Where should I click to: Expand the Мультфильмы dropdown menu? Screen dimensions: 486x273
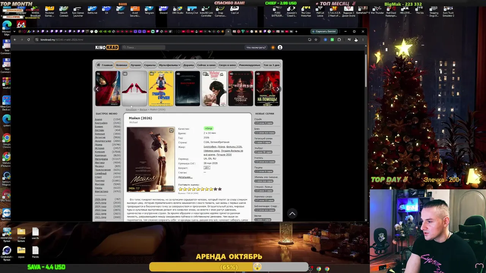(x=169, y=65)
